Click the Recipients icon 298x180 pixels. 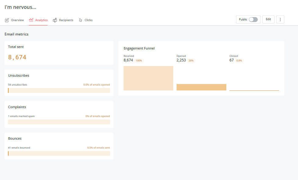point(55,20)
